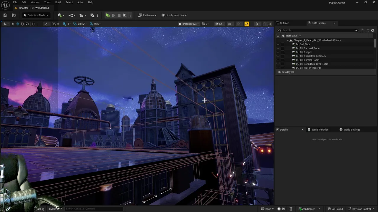Open Data Layers panel settings gear
The height and width of the screenshot is (212, 378).
click(x=373, y=30)
